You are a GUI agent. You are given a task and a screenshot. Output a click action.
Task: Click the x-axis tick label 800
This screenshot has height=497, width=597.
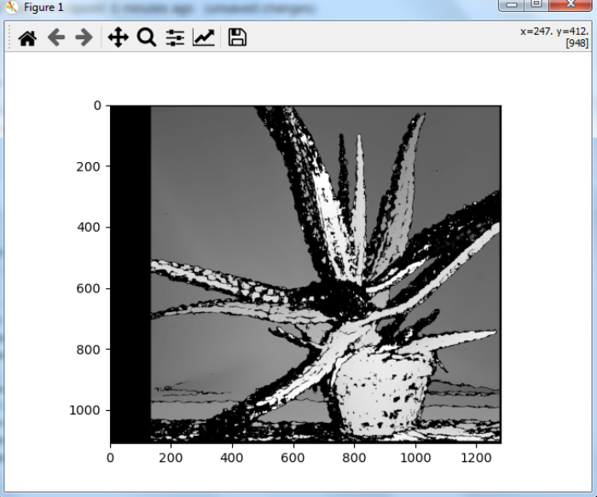point(354,458)
